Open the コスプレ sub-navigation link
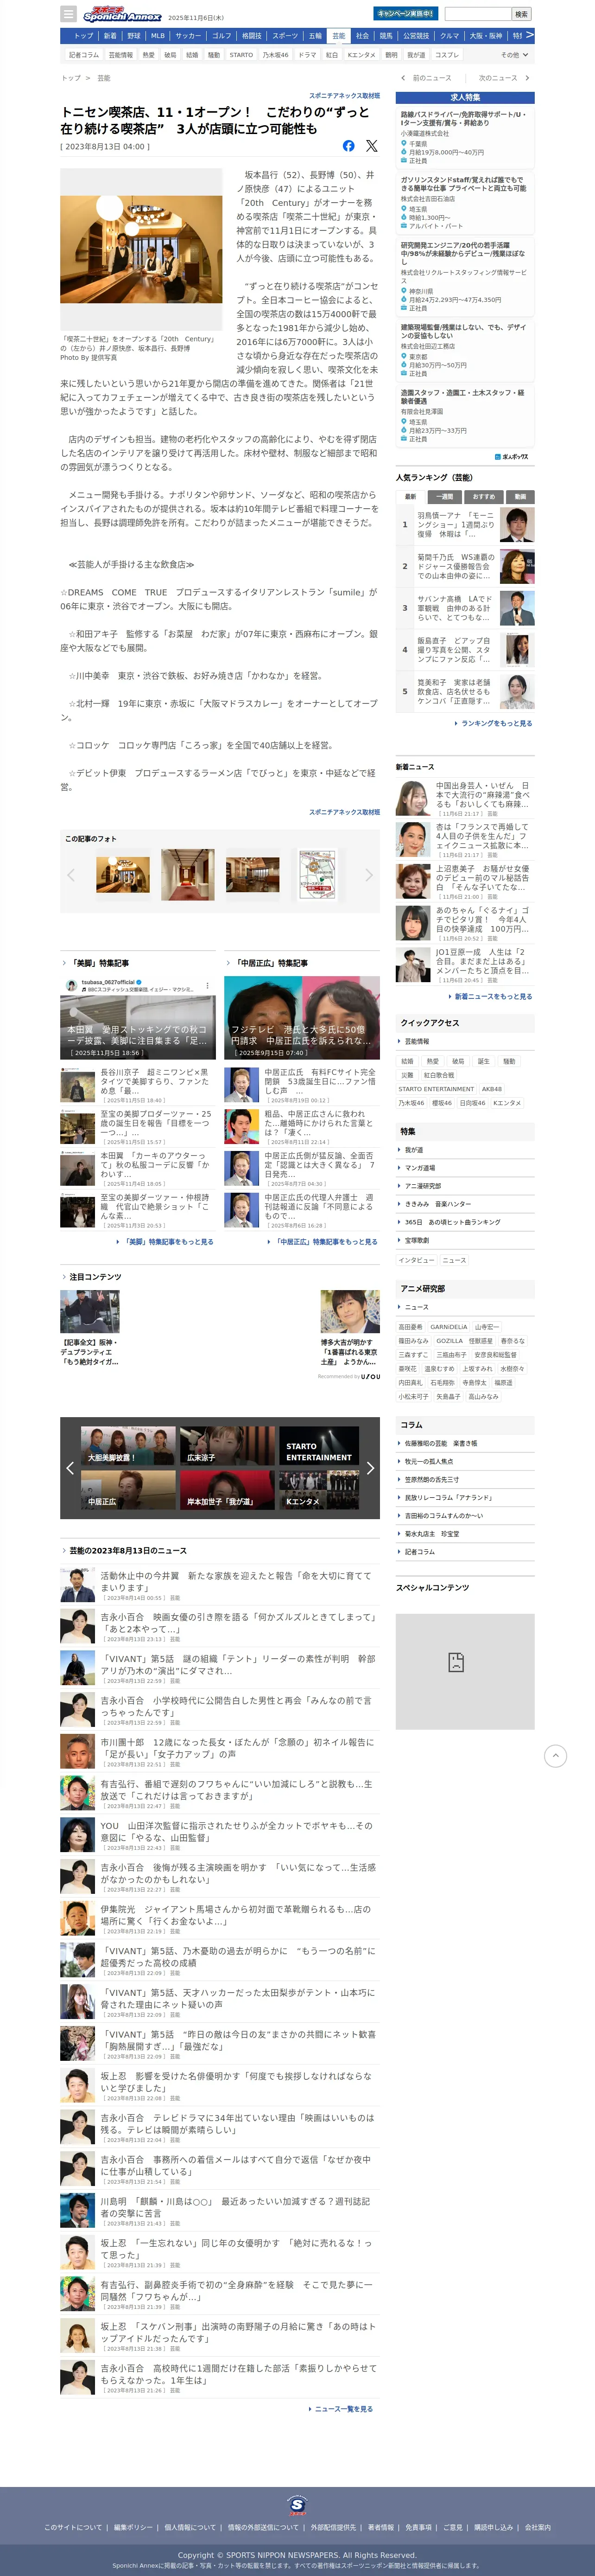The height and width of the screenshot is (2576, 595). point(447,55)
